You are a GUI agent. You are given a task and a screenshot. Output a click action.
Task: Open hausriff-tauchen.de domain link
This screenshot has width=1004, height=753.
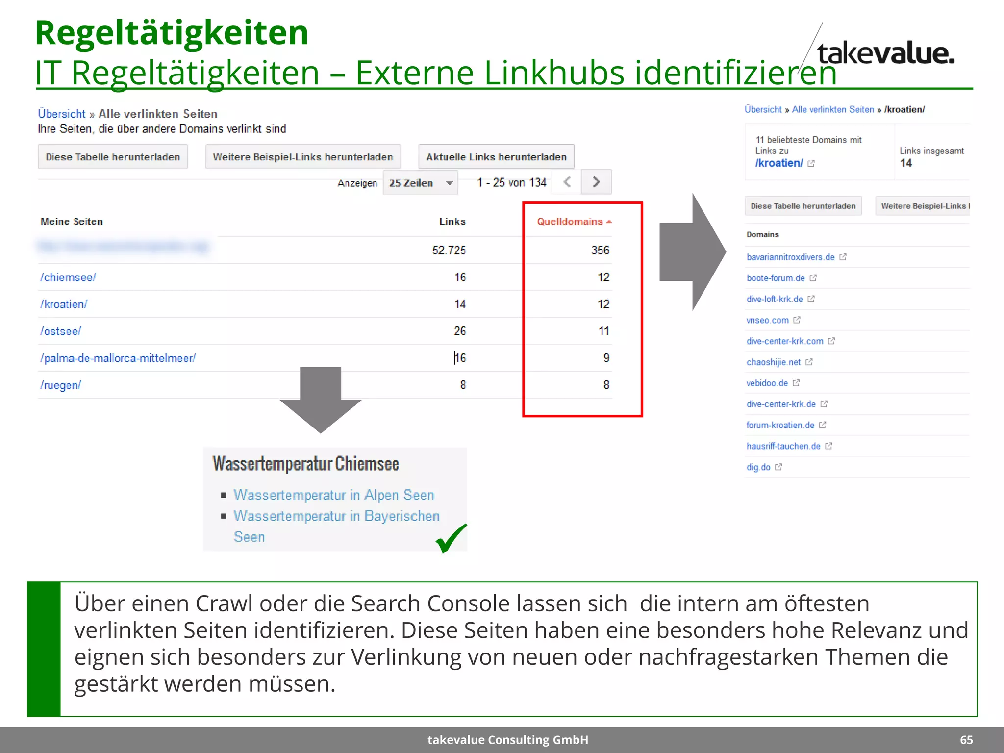783,446
